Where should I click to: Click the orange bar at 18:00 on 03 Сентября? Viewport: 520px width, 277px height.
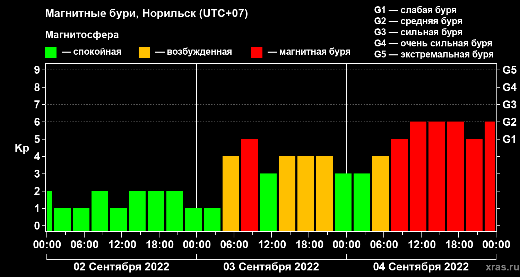coord(306,194)
